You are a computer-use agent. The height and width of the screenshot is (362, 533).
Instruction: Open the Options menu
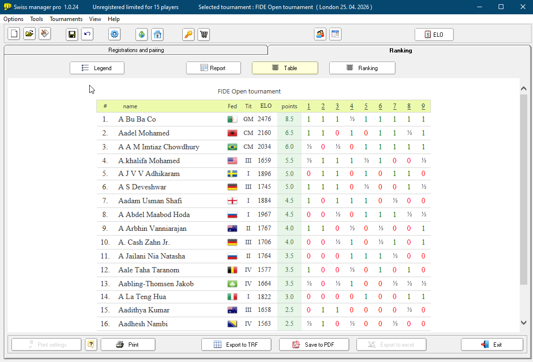[x=13, y=19]
